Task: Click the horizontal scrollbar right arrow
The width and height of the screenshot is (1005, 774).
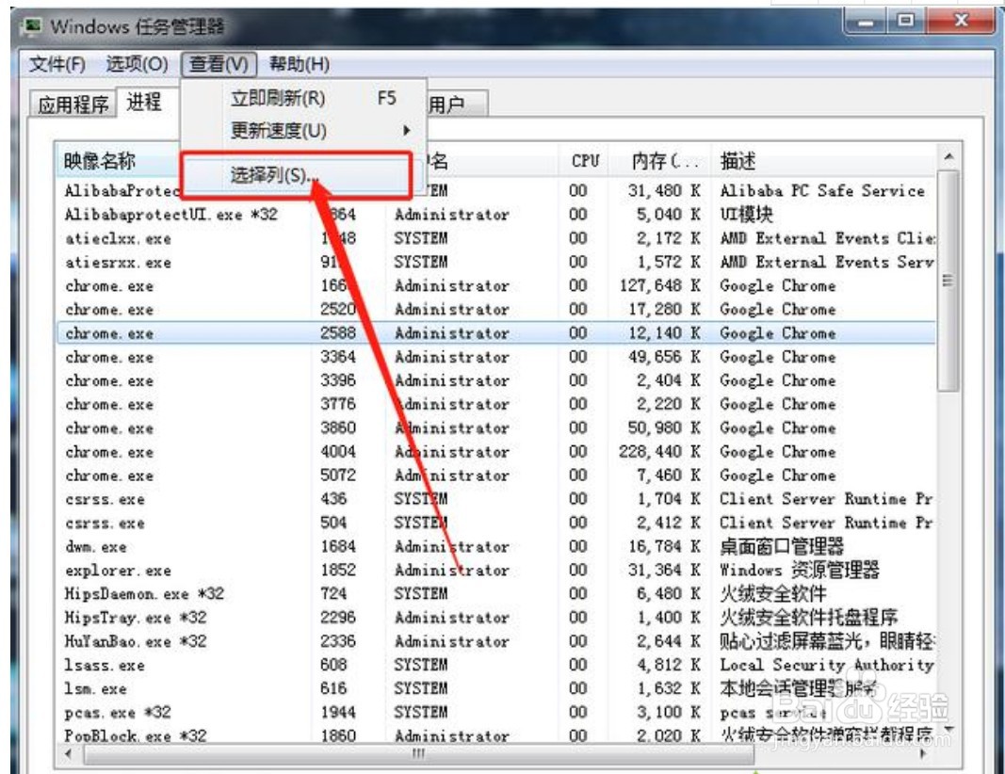Action: (923, 754)
